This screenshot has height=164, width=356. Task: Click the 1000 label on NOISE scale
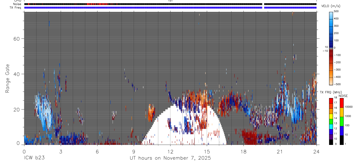tap(348, 116)
